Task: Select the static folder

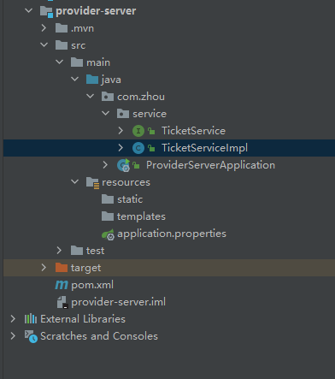Action: point(122,199)
